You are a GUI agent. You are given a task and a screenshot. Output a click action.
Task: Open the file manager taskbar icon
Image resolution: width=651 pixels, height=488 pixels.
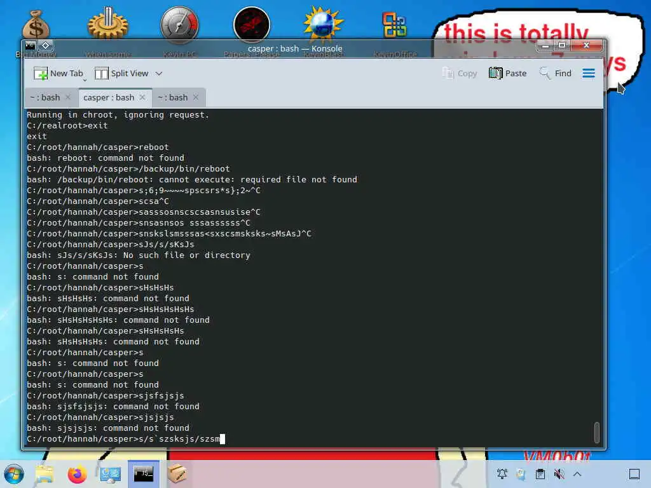pos(44,474)
